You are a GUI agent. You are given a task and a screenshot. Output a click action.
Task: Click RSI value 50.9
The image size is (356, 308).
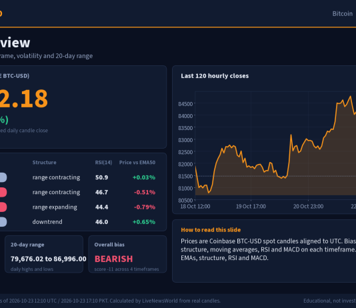tap(101, 177)
